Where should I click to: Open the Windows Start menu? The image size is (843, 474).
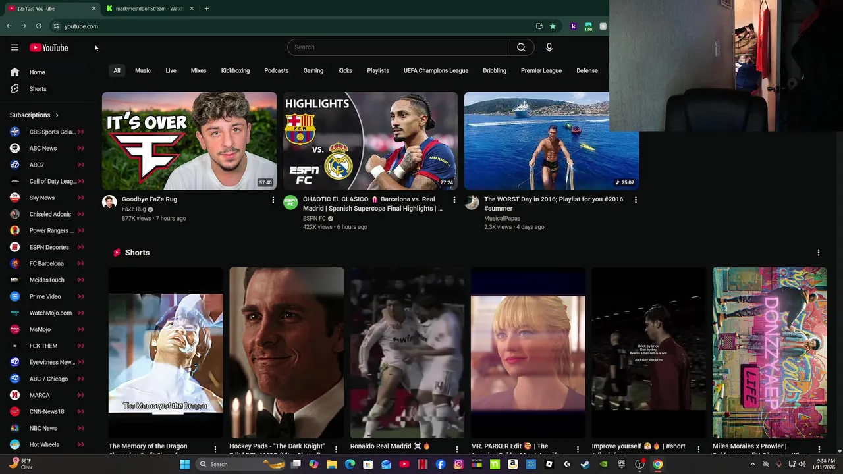[x=184, y=464]
